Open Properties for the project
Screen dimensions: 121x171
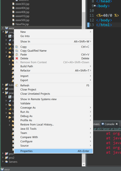[53, 151]
